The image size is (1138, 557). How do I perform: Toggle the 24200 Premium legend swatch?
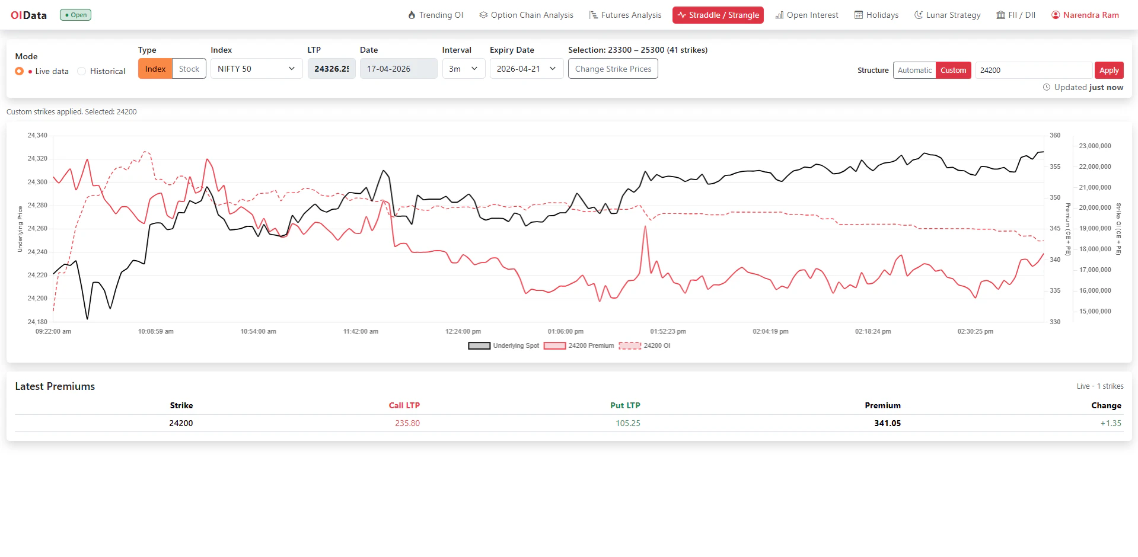pyautogui.click(x=554, y=346)
